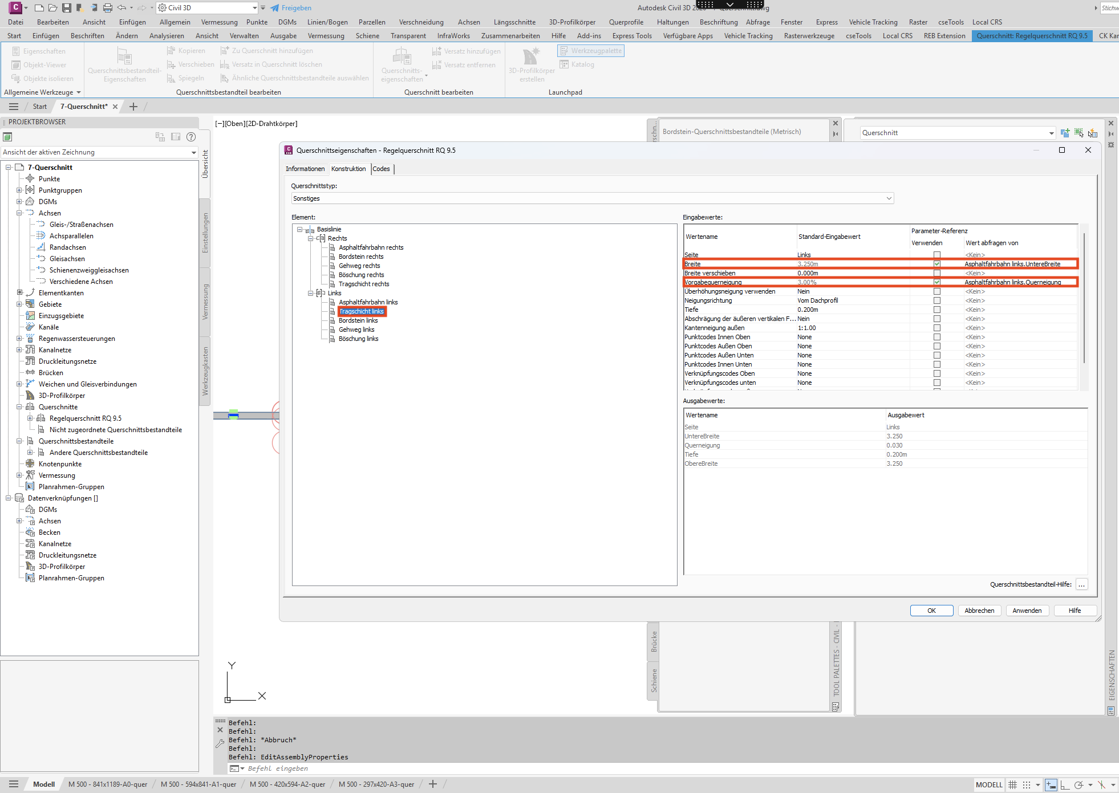Click the grid display icon in status bar
This screenshot has width=1119, height=793.
1013,784
